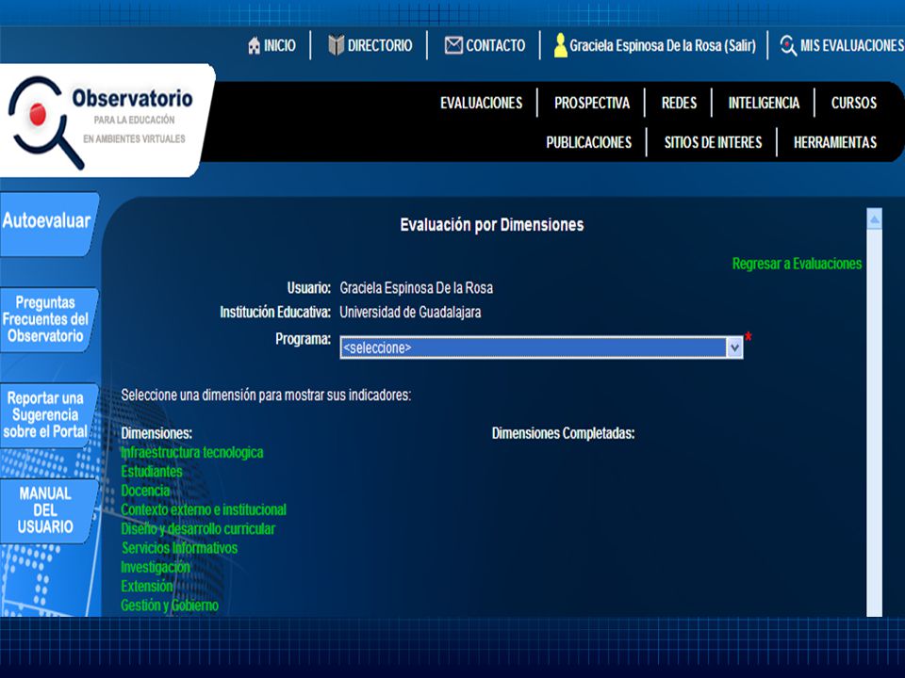Screen dimensions: 905x678
Task: Open the PROSPECTIVA menu
Action: [x=592, y=103]
